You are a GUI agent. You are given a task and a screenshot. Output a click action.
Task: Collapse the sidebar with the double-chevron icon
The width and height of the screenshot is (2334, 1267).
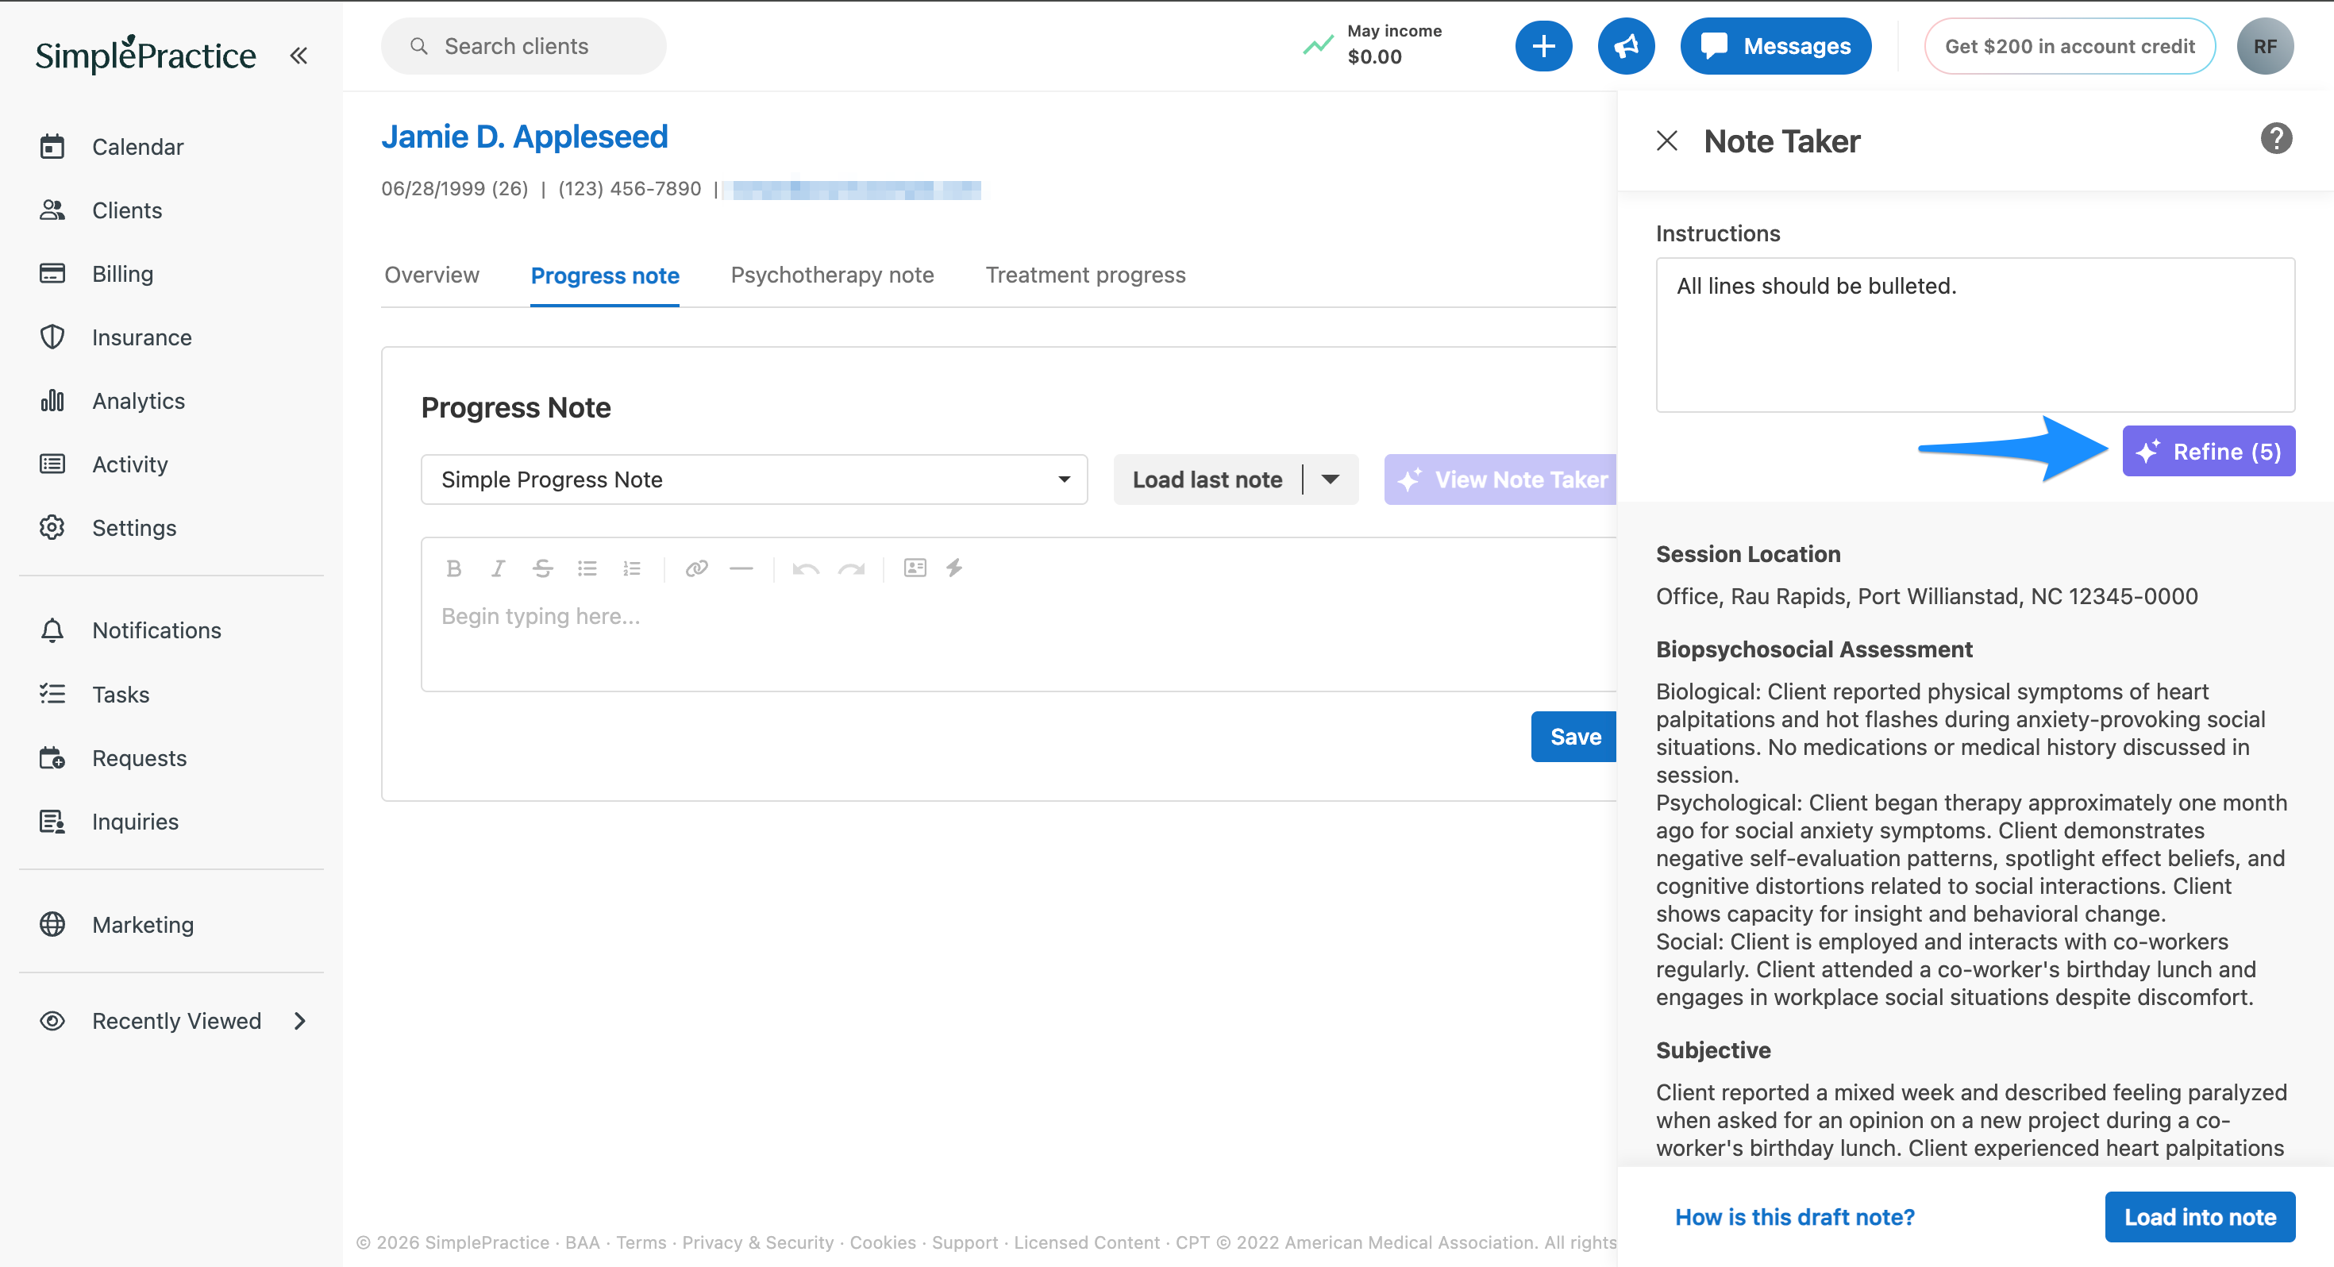click(x=298, y=56)
